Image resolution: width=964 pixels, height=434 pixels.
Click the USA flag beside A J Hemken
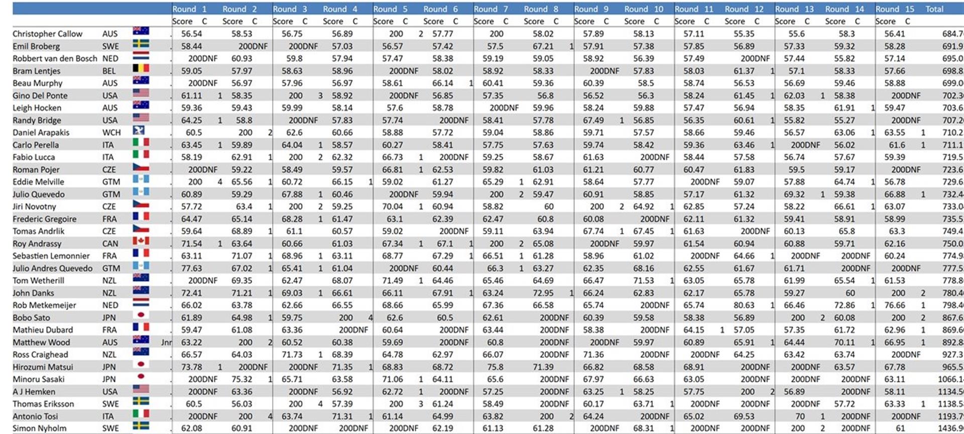point(141,389)
